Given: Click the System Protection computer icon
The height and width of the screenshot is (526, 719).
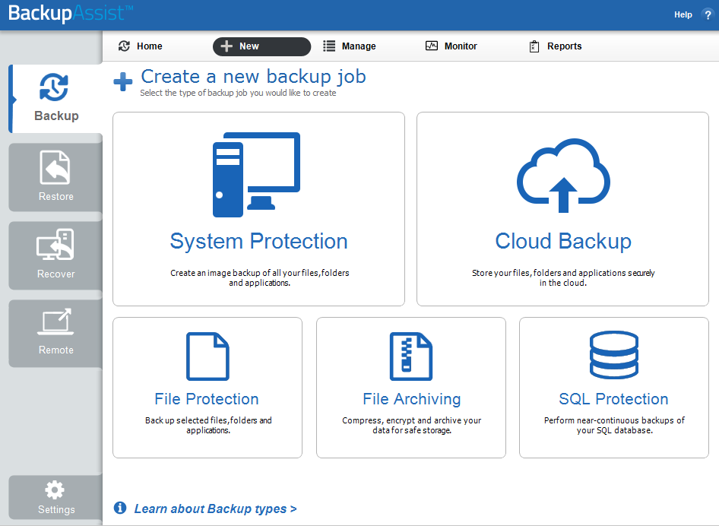Looking at the screenshot, I should [x=256, y=174].
